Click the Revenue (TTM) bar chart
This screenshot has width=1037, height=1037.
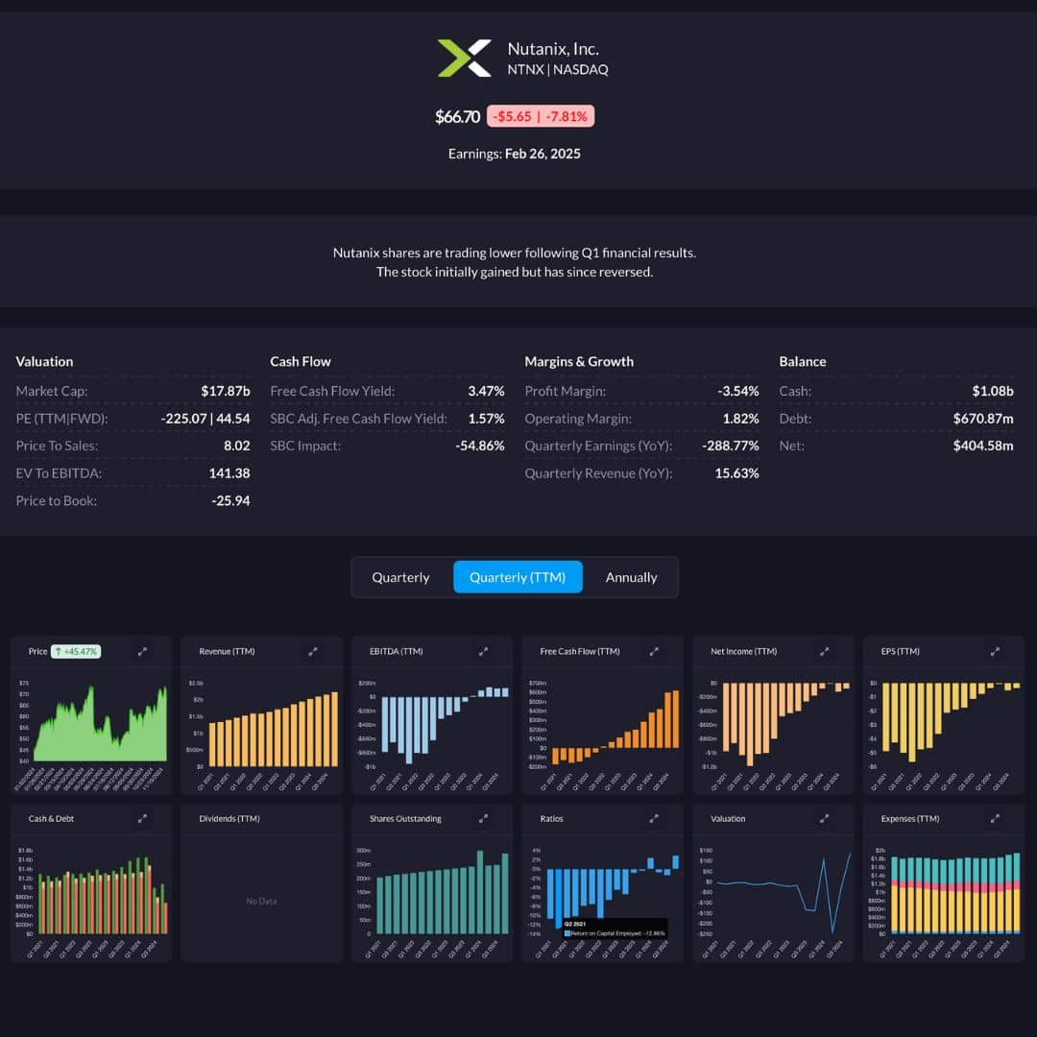tap(273, 729)
